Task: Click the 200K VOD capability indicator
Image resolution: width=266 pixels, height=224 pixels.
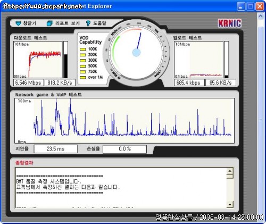Action: click(83, 55)
